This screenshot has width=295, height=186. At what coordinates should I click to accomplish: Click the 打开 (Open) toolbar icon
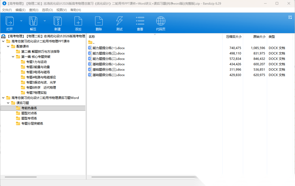10,23
